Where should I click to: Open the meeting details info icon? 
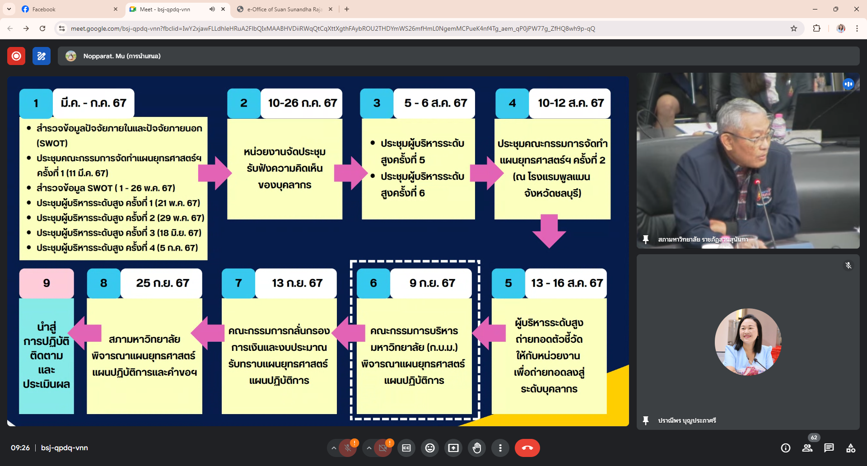(x=786, y=448)
